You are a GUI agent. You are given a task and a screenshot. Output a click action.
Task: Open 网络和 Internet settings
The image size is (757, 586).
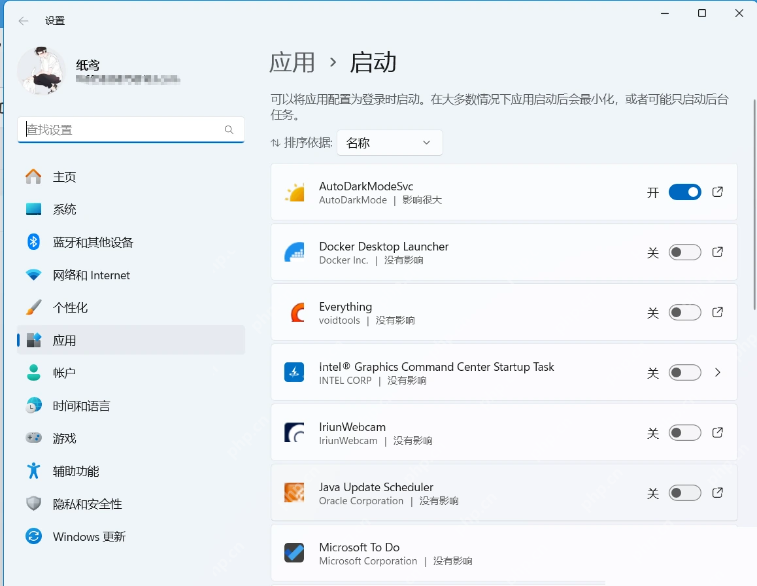(131, 275)
